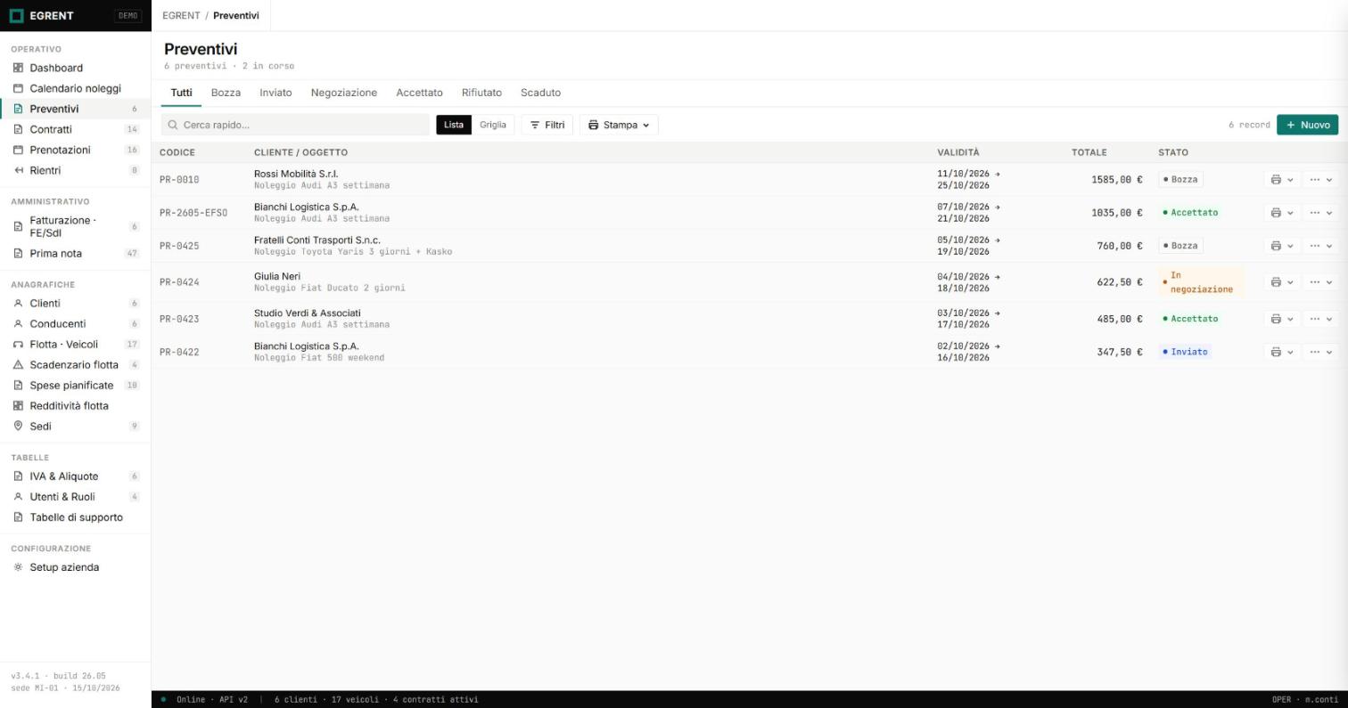The height and width of the screenshot is (708, 1348).
Task: Click the EGRENT breadcrumb link
Action: 181,16
